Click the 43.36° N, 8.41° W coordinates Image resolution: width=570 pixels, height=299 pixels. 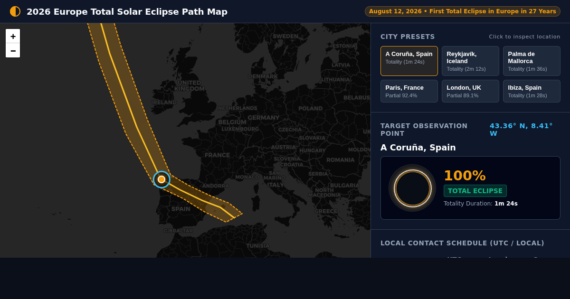[521, 130]
